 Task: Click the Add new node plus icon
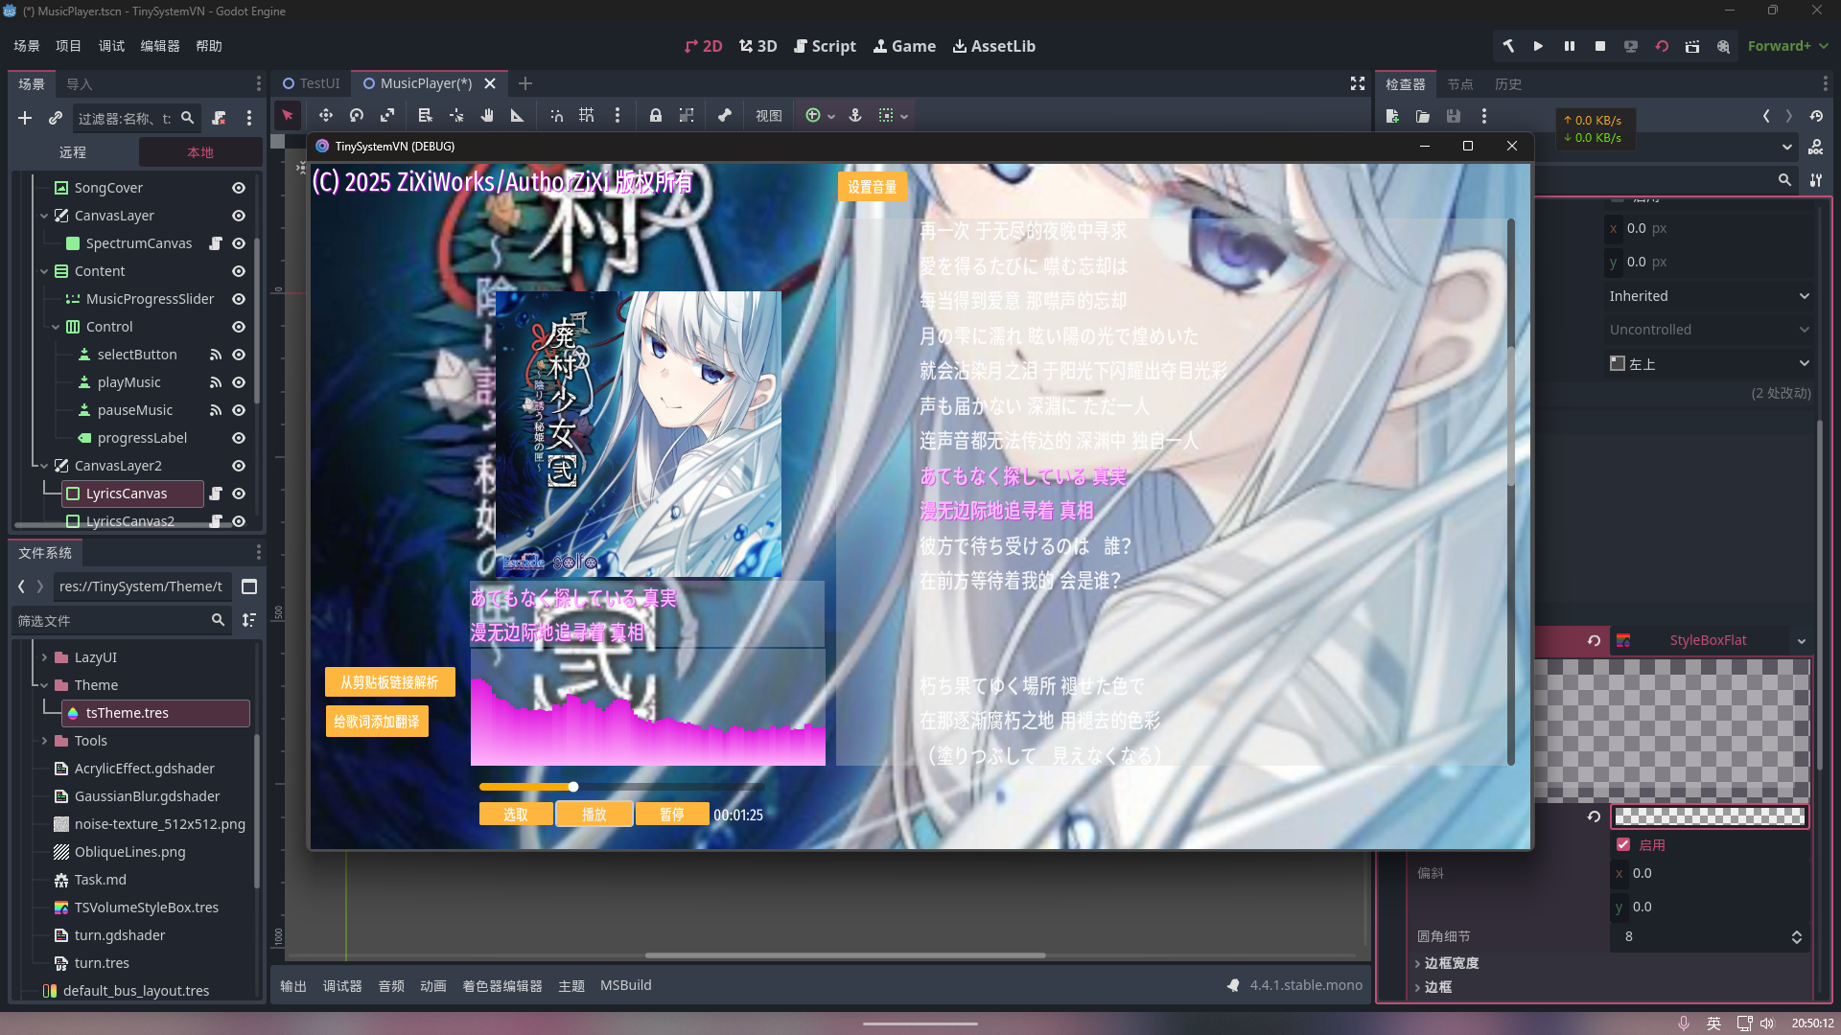[25, 118]
